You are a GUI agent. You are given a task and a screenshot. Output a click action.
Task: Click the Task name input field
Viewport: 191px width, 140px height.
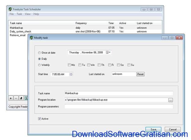pyautogui.click(x=118, y=93)
